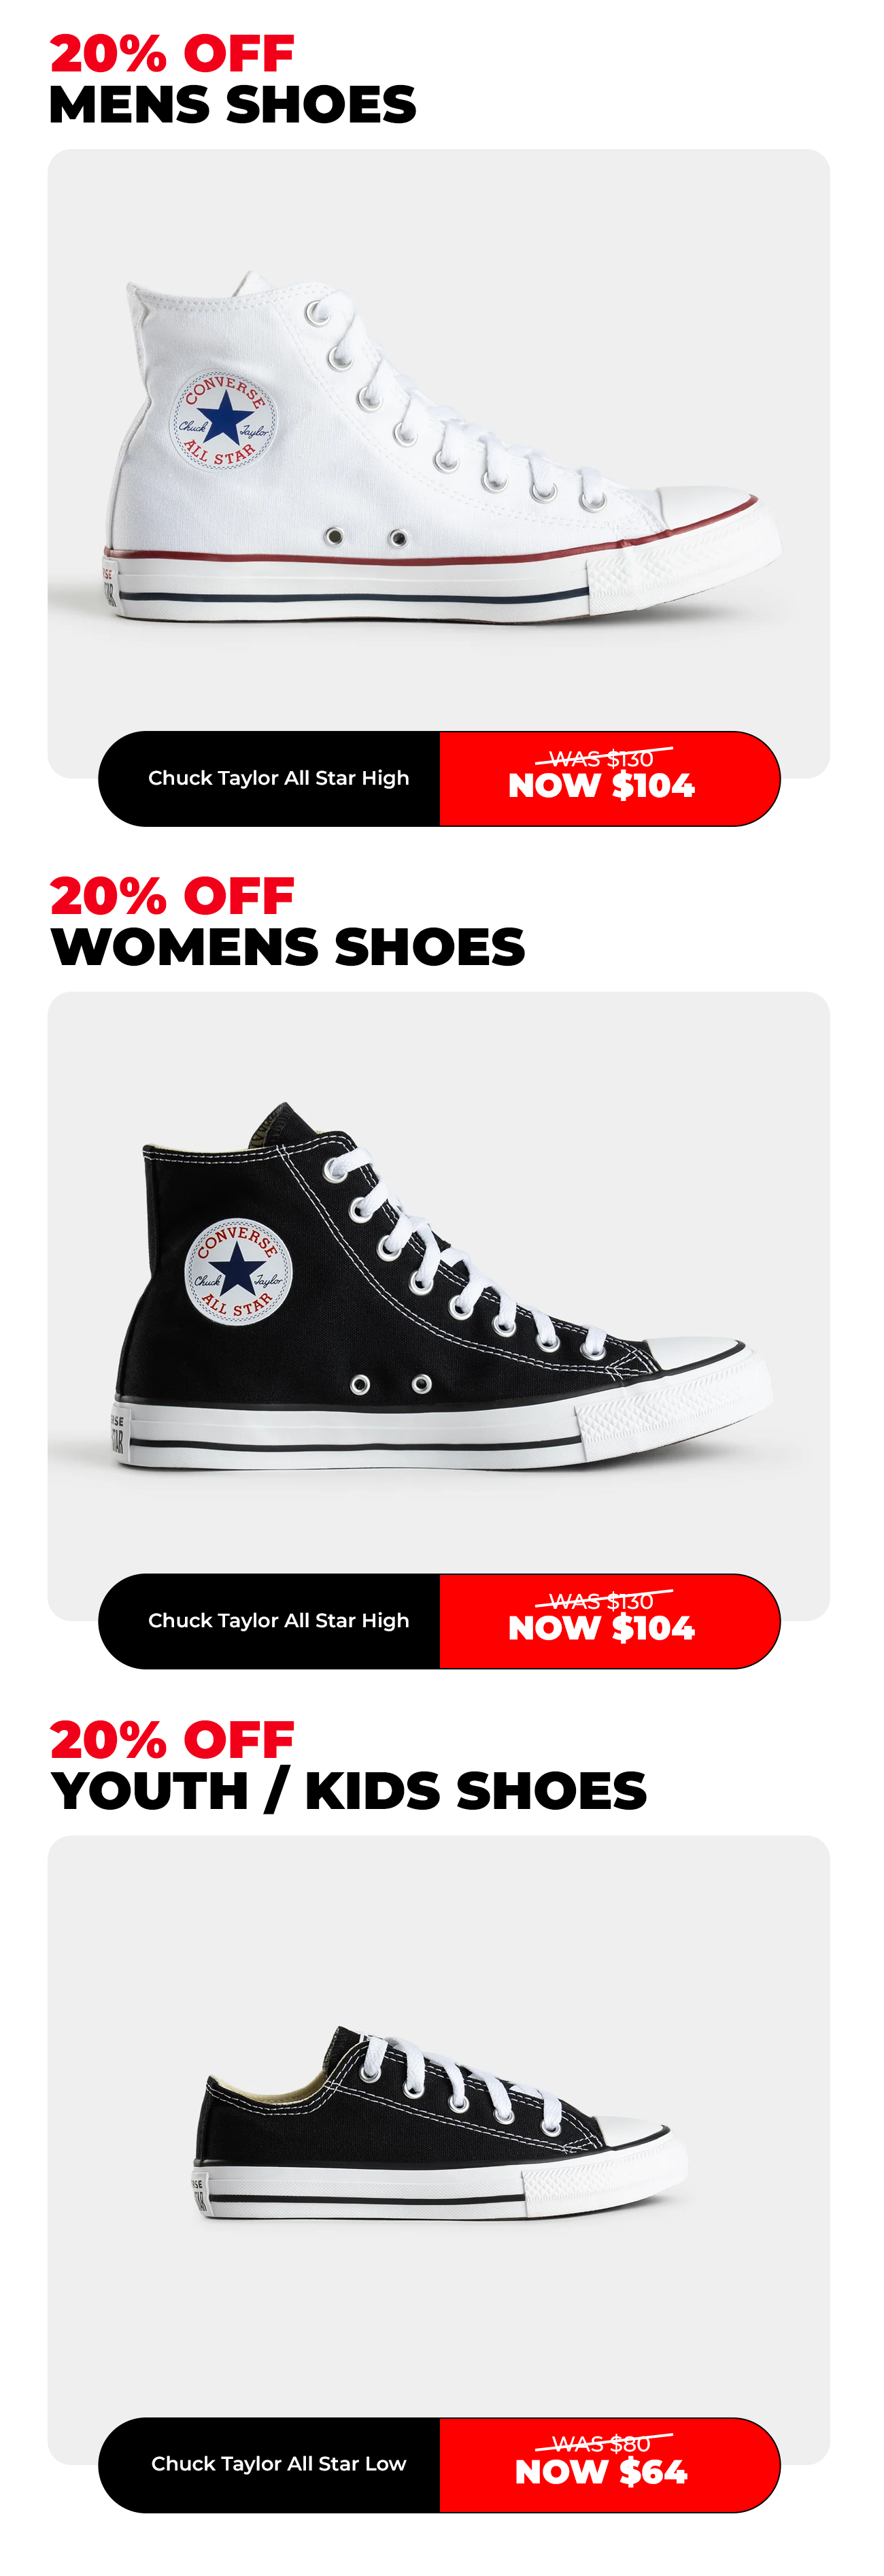The width and height of the screenshot is (884, 2576).
Task: Click the red 20% OFF text above Womens Shoes
Action: (x=172, y=896)
